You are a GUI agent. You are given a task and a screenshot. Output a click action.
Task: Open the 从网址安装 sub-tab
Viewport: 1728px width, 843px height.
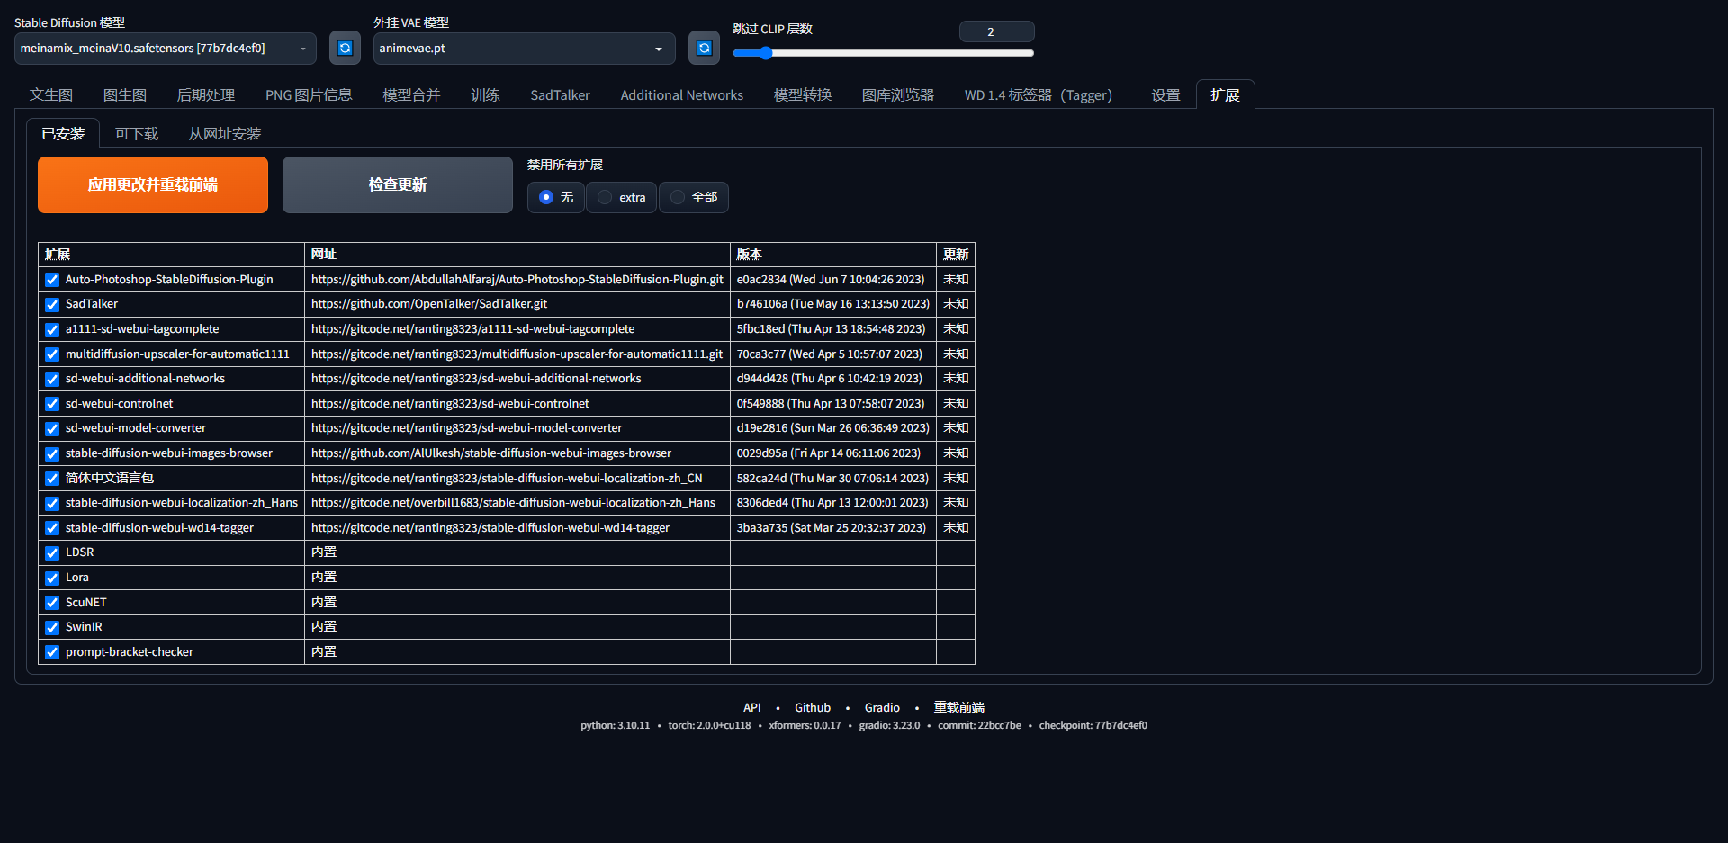224,134
